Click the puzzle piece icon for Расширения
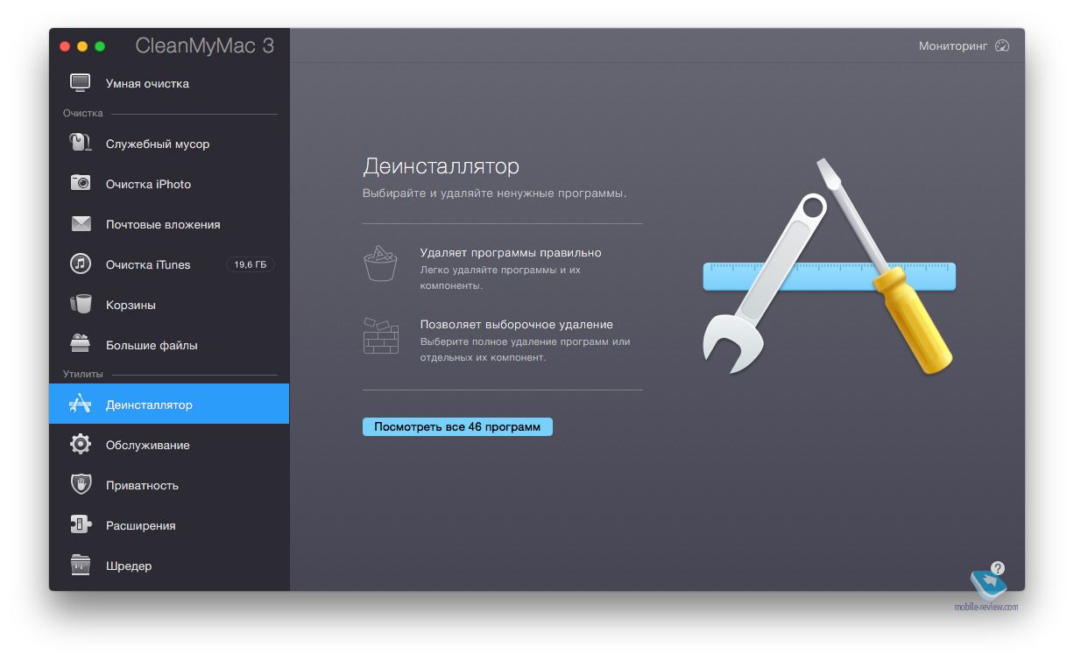 coord(81,525)
